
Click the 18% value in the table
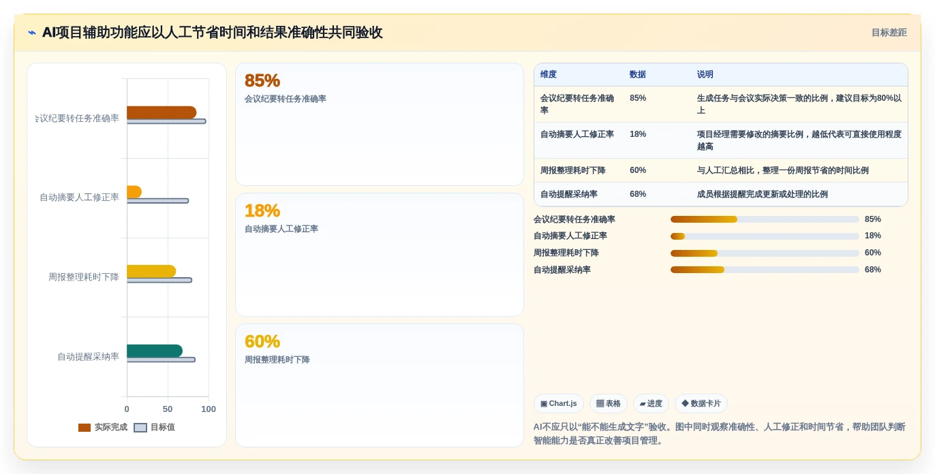point(638,134)
